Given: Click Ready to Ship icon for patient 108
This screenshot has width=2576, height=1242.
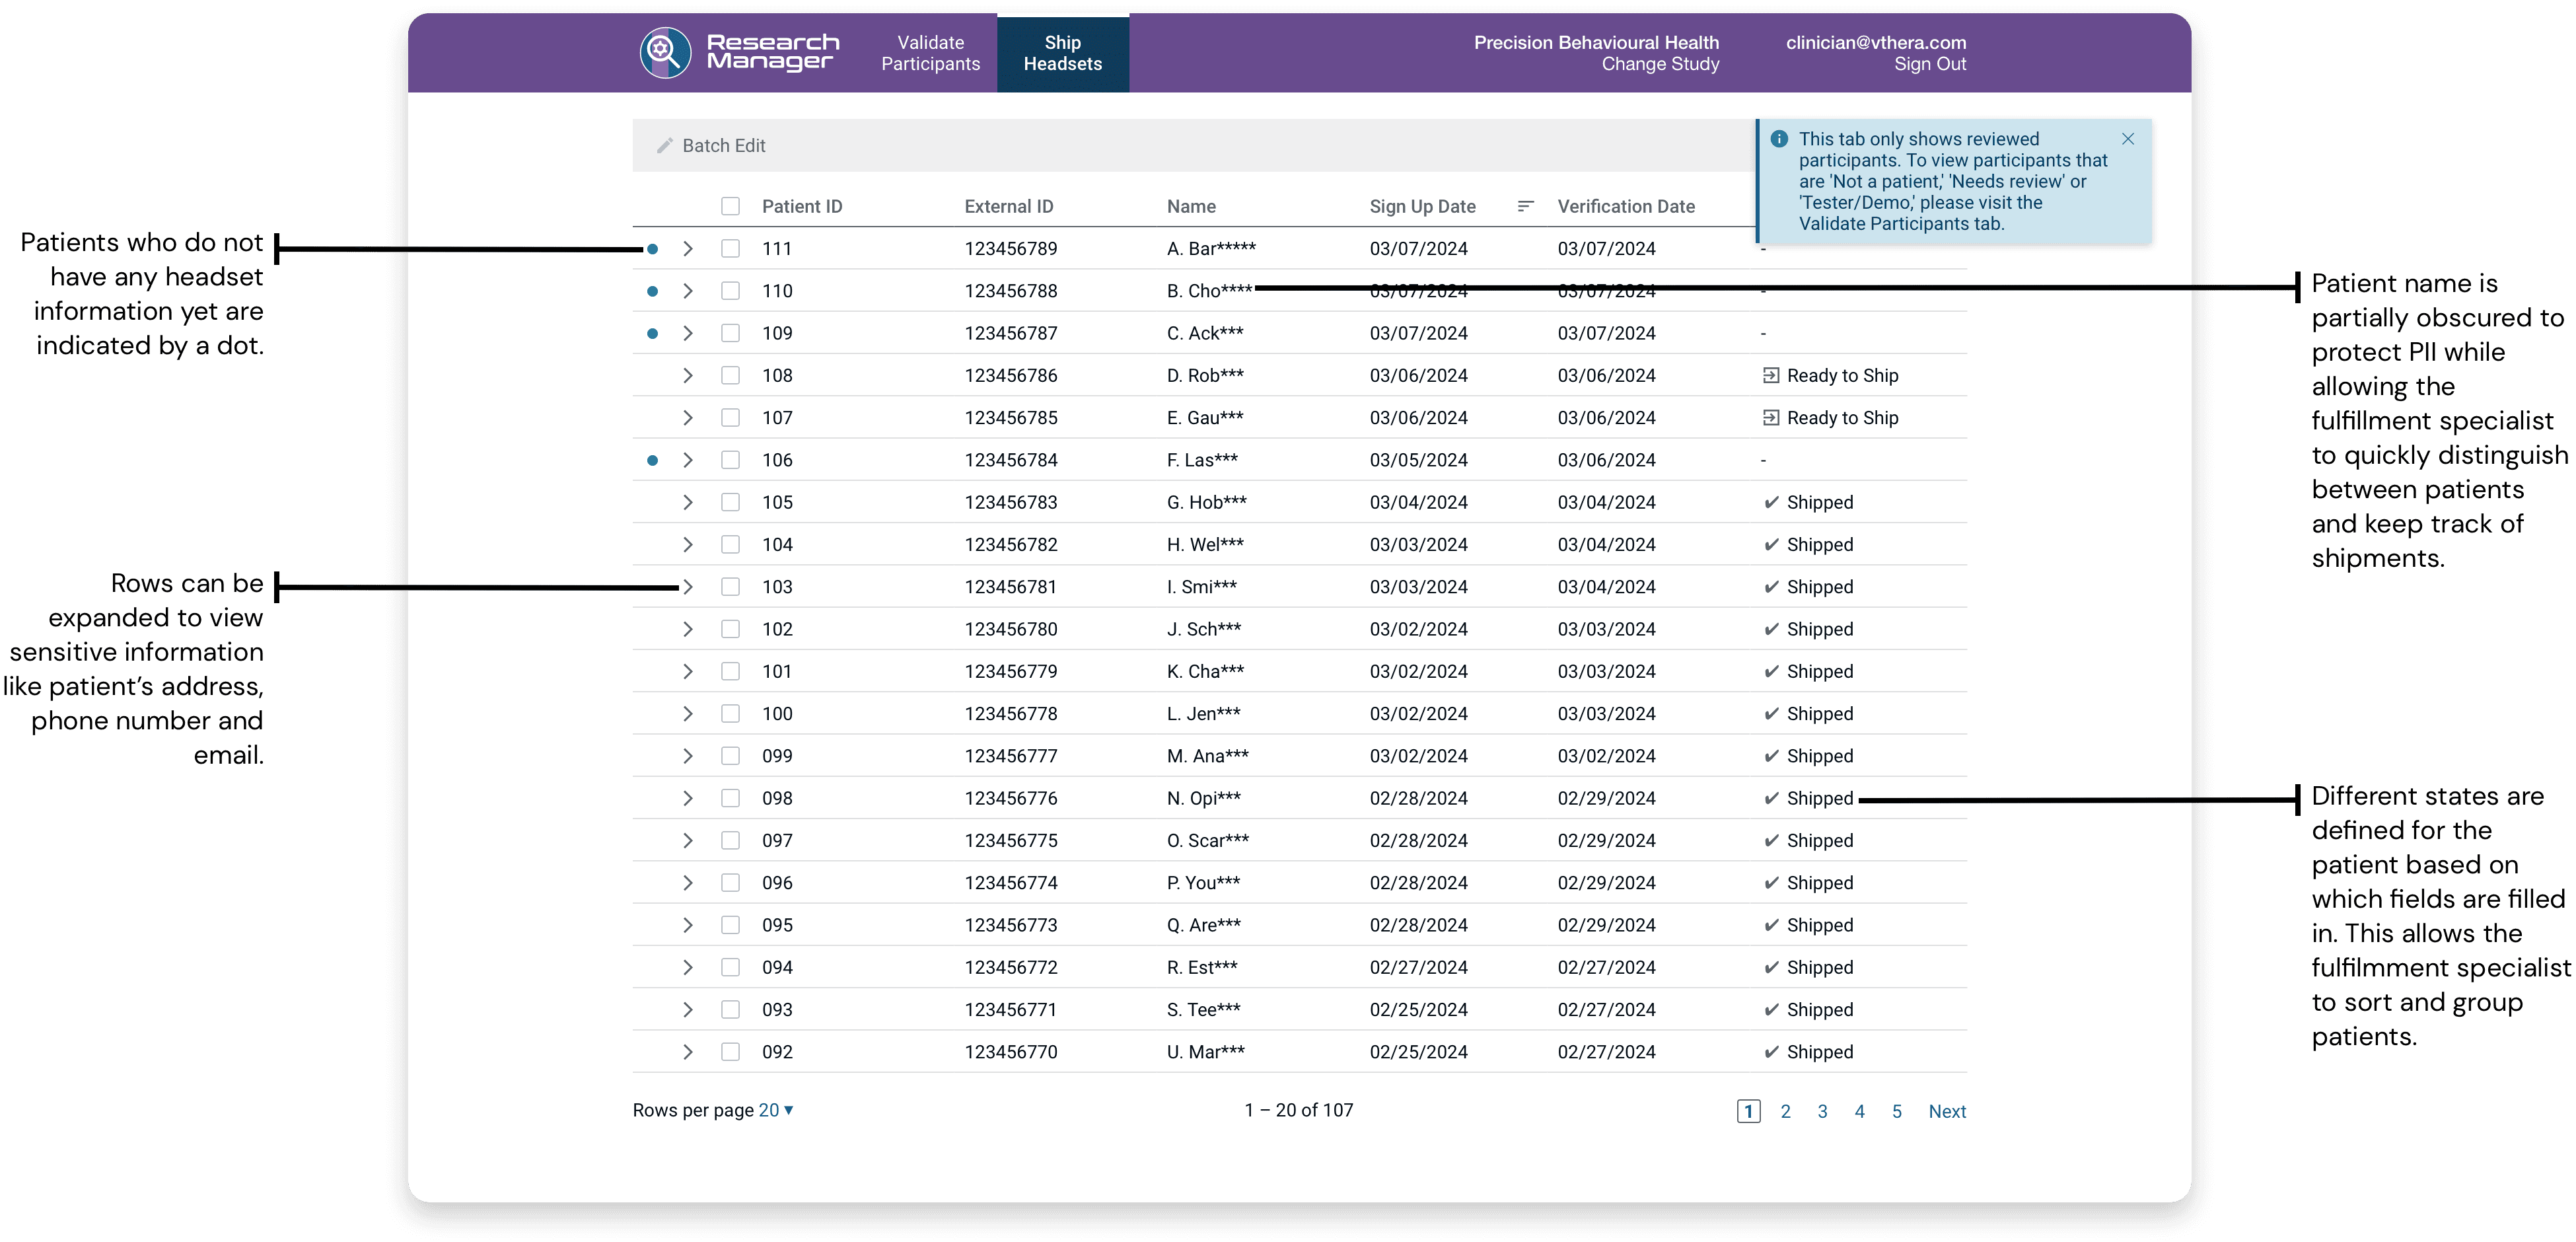Looking at the screenshot, I should pos(1770,376).
